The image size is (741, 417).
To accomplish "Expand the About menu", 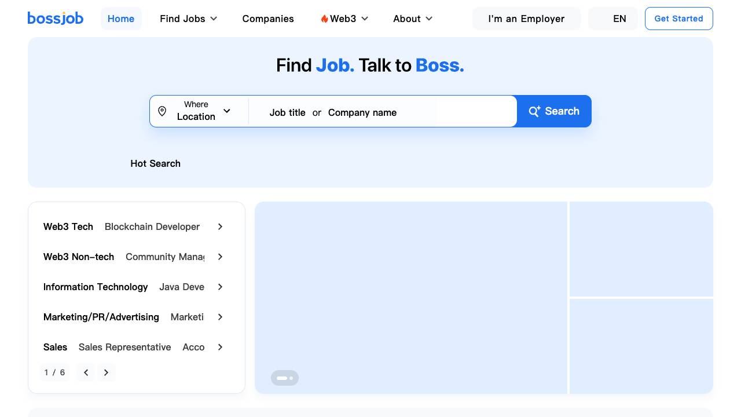I will coord(413,19).
